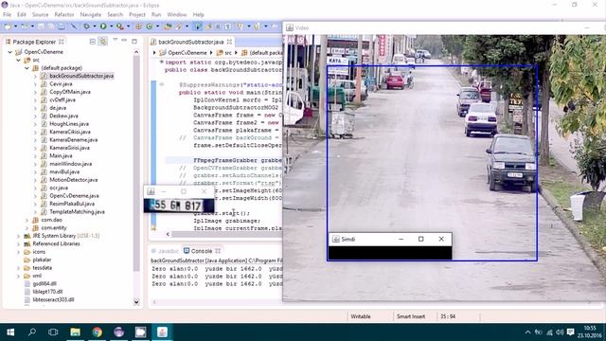This screenshot has height=341, width=606.
Task: Open the Run configurations dropdown arrow
Action: point(112,27)
